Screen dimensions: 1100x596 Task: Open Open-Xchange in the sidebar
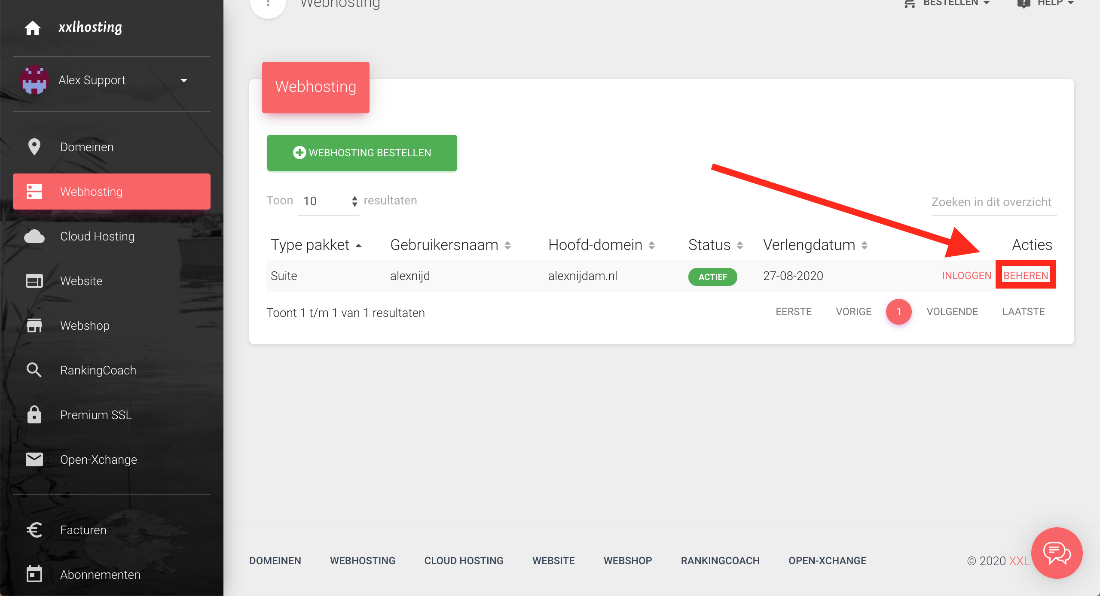[x=112, y=459]
